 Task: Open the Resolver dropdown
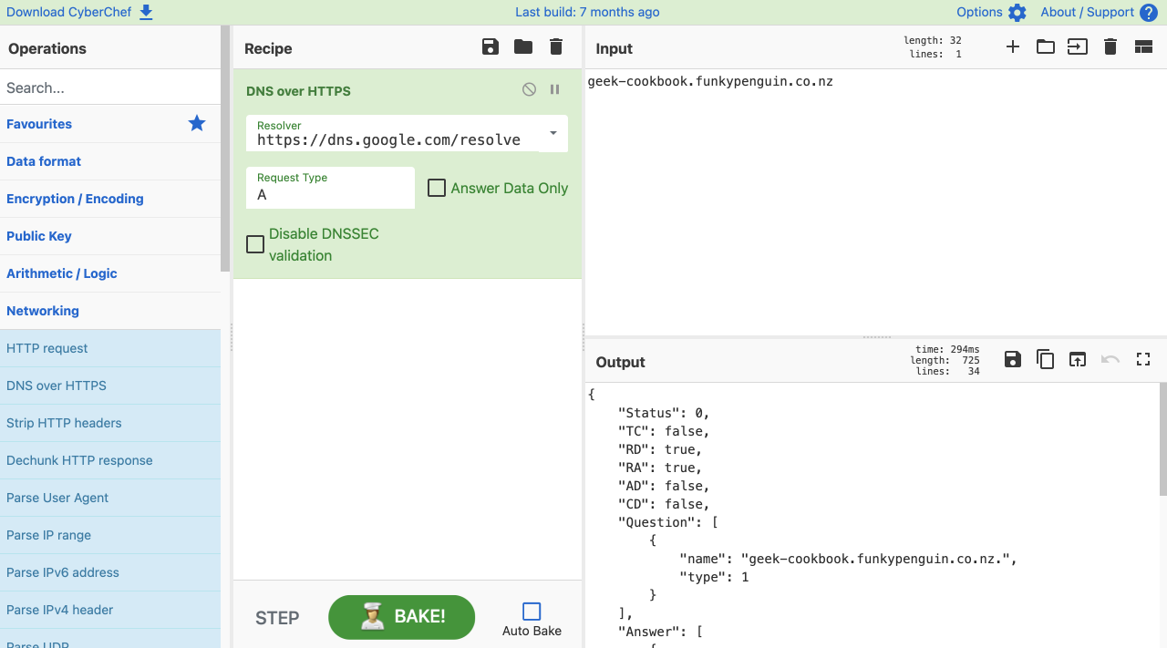click(552, 133)
